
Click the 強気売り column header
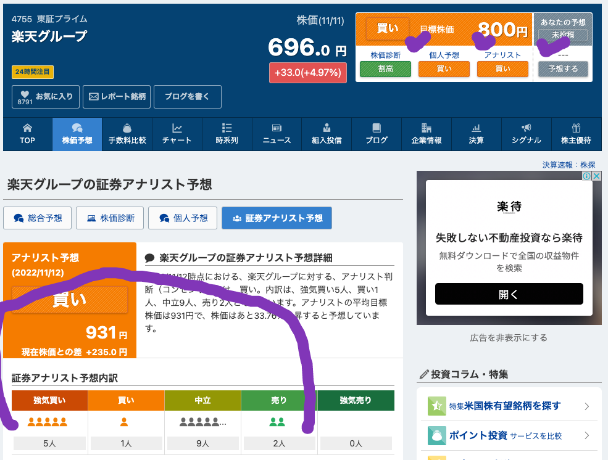point(356,400)
